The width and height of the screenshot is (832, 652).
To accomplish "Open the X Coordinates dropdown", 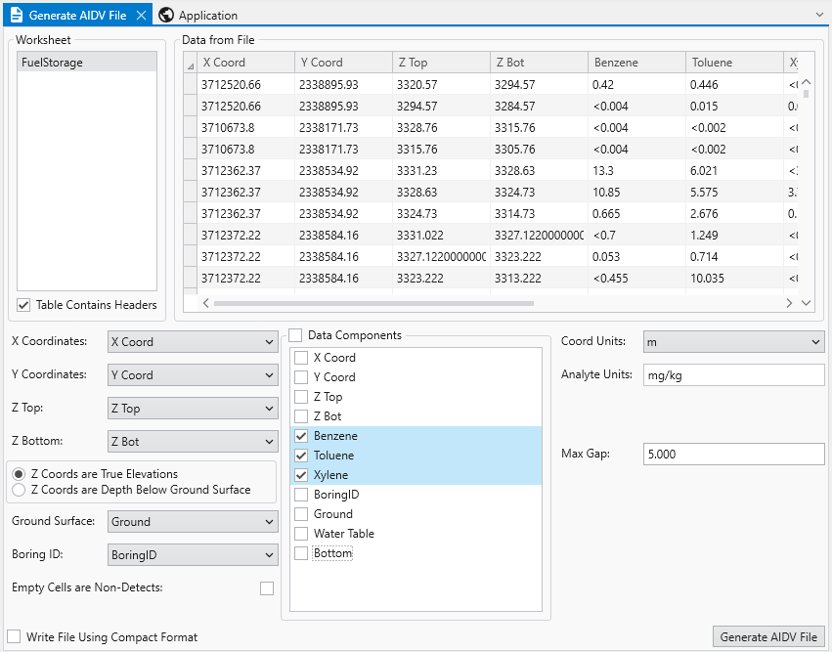I will pyautogui.click(x=192, y=342).
